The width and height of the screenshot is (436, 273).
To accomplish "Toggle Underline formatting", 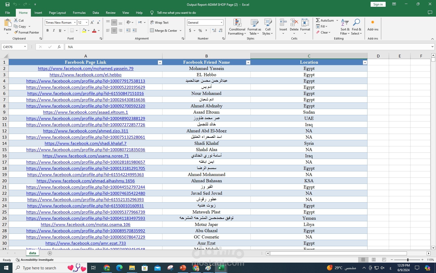I will 60,31.
